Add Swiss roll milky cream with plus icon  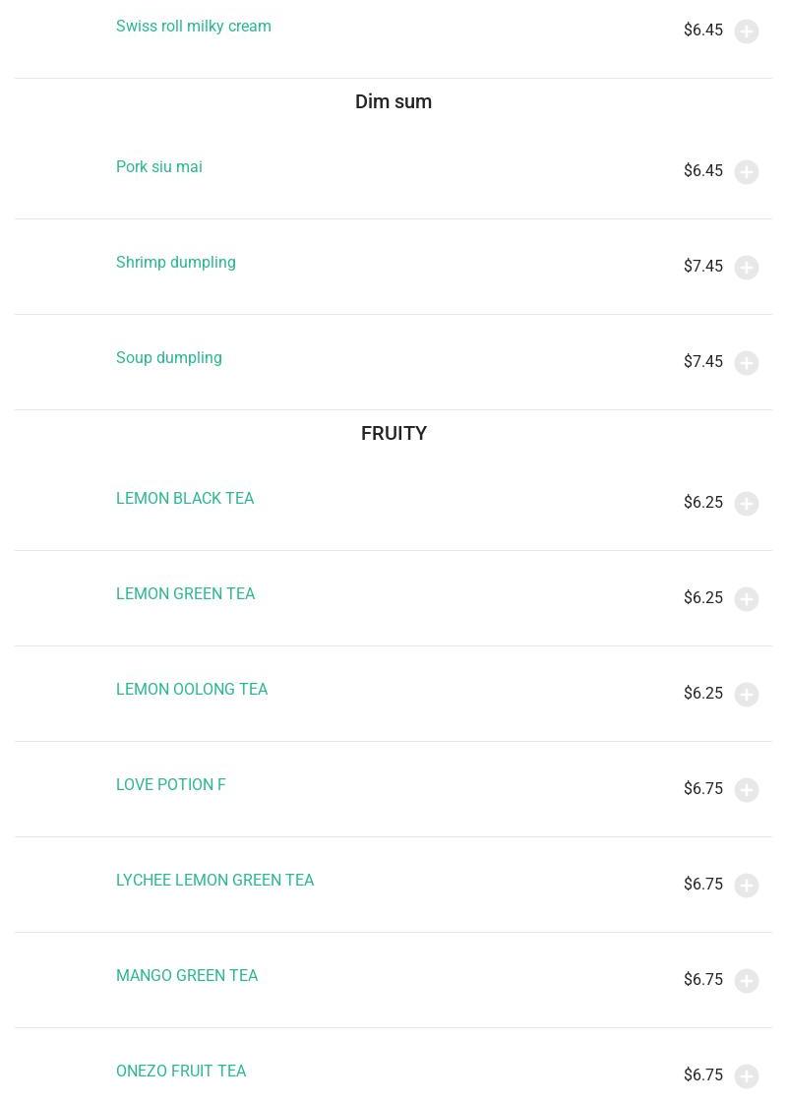(747, 31)
